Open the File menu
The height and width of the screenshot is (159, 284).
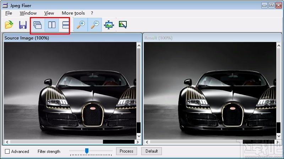[9, 13]
